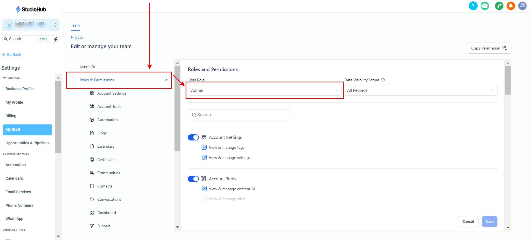The height and width of the screenshot is (240, 531).
Task: Open the account switcher dropdown
Action: [31, 25]
